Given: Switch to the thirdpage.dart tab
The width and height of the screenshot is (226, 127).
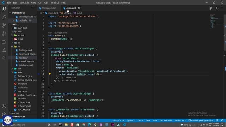Looking at the screenshot, I should tap(49, 8).
